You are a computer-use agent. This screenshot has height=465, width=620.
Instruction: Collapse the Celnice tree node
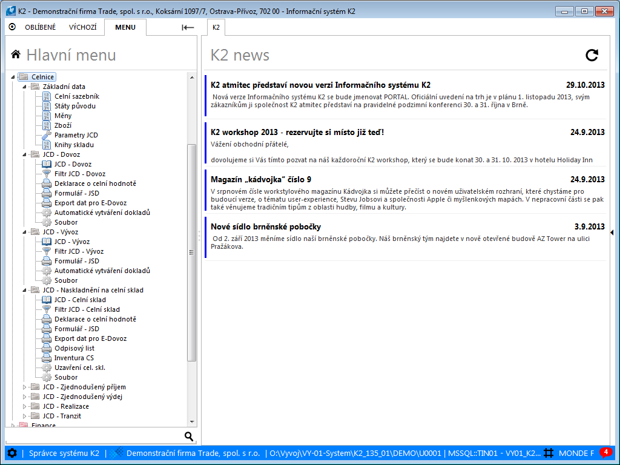click(x=13, y=77)
